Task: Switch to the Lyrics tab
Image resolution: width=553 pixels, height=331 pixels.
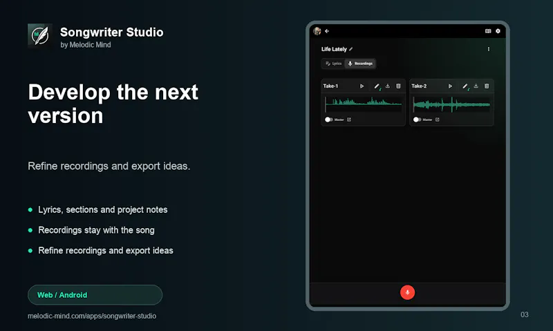Action: (x=333, y=64)
